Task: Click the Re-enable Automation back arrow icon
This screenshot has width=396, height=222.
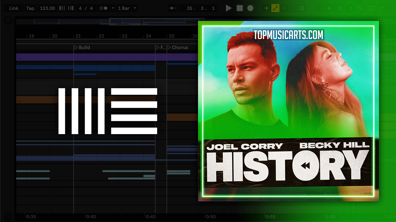Action: pos(284,8)
